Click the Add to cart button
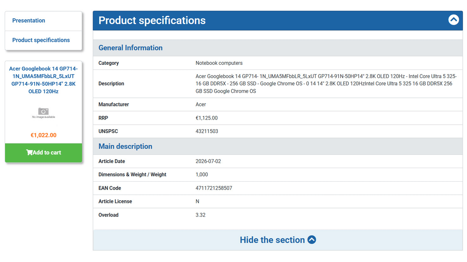 [44, 153]
